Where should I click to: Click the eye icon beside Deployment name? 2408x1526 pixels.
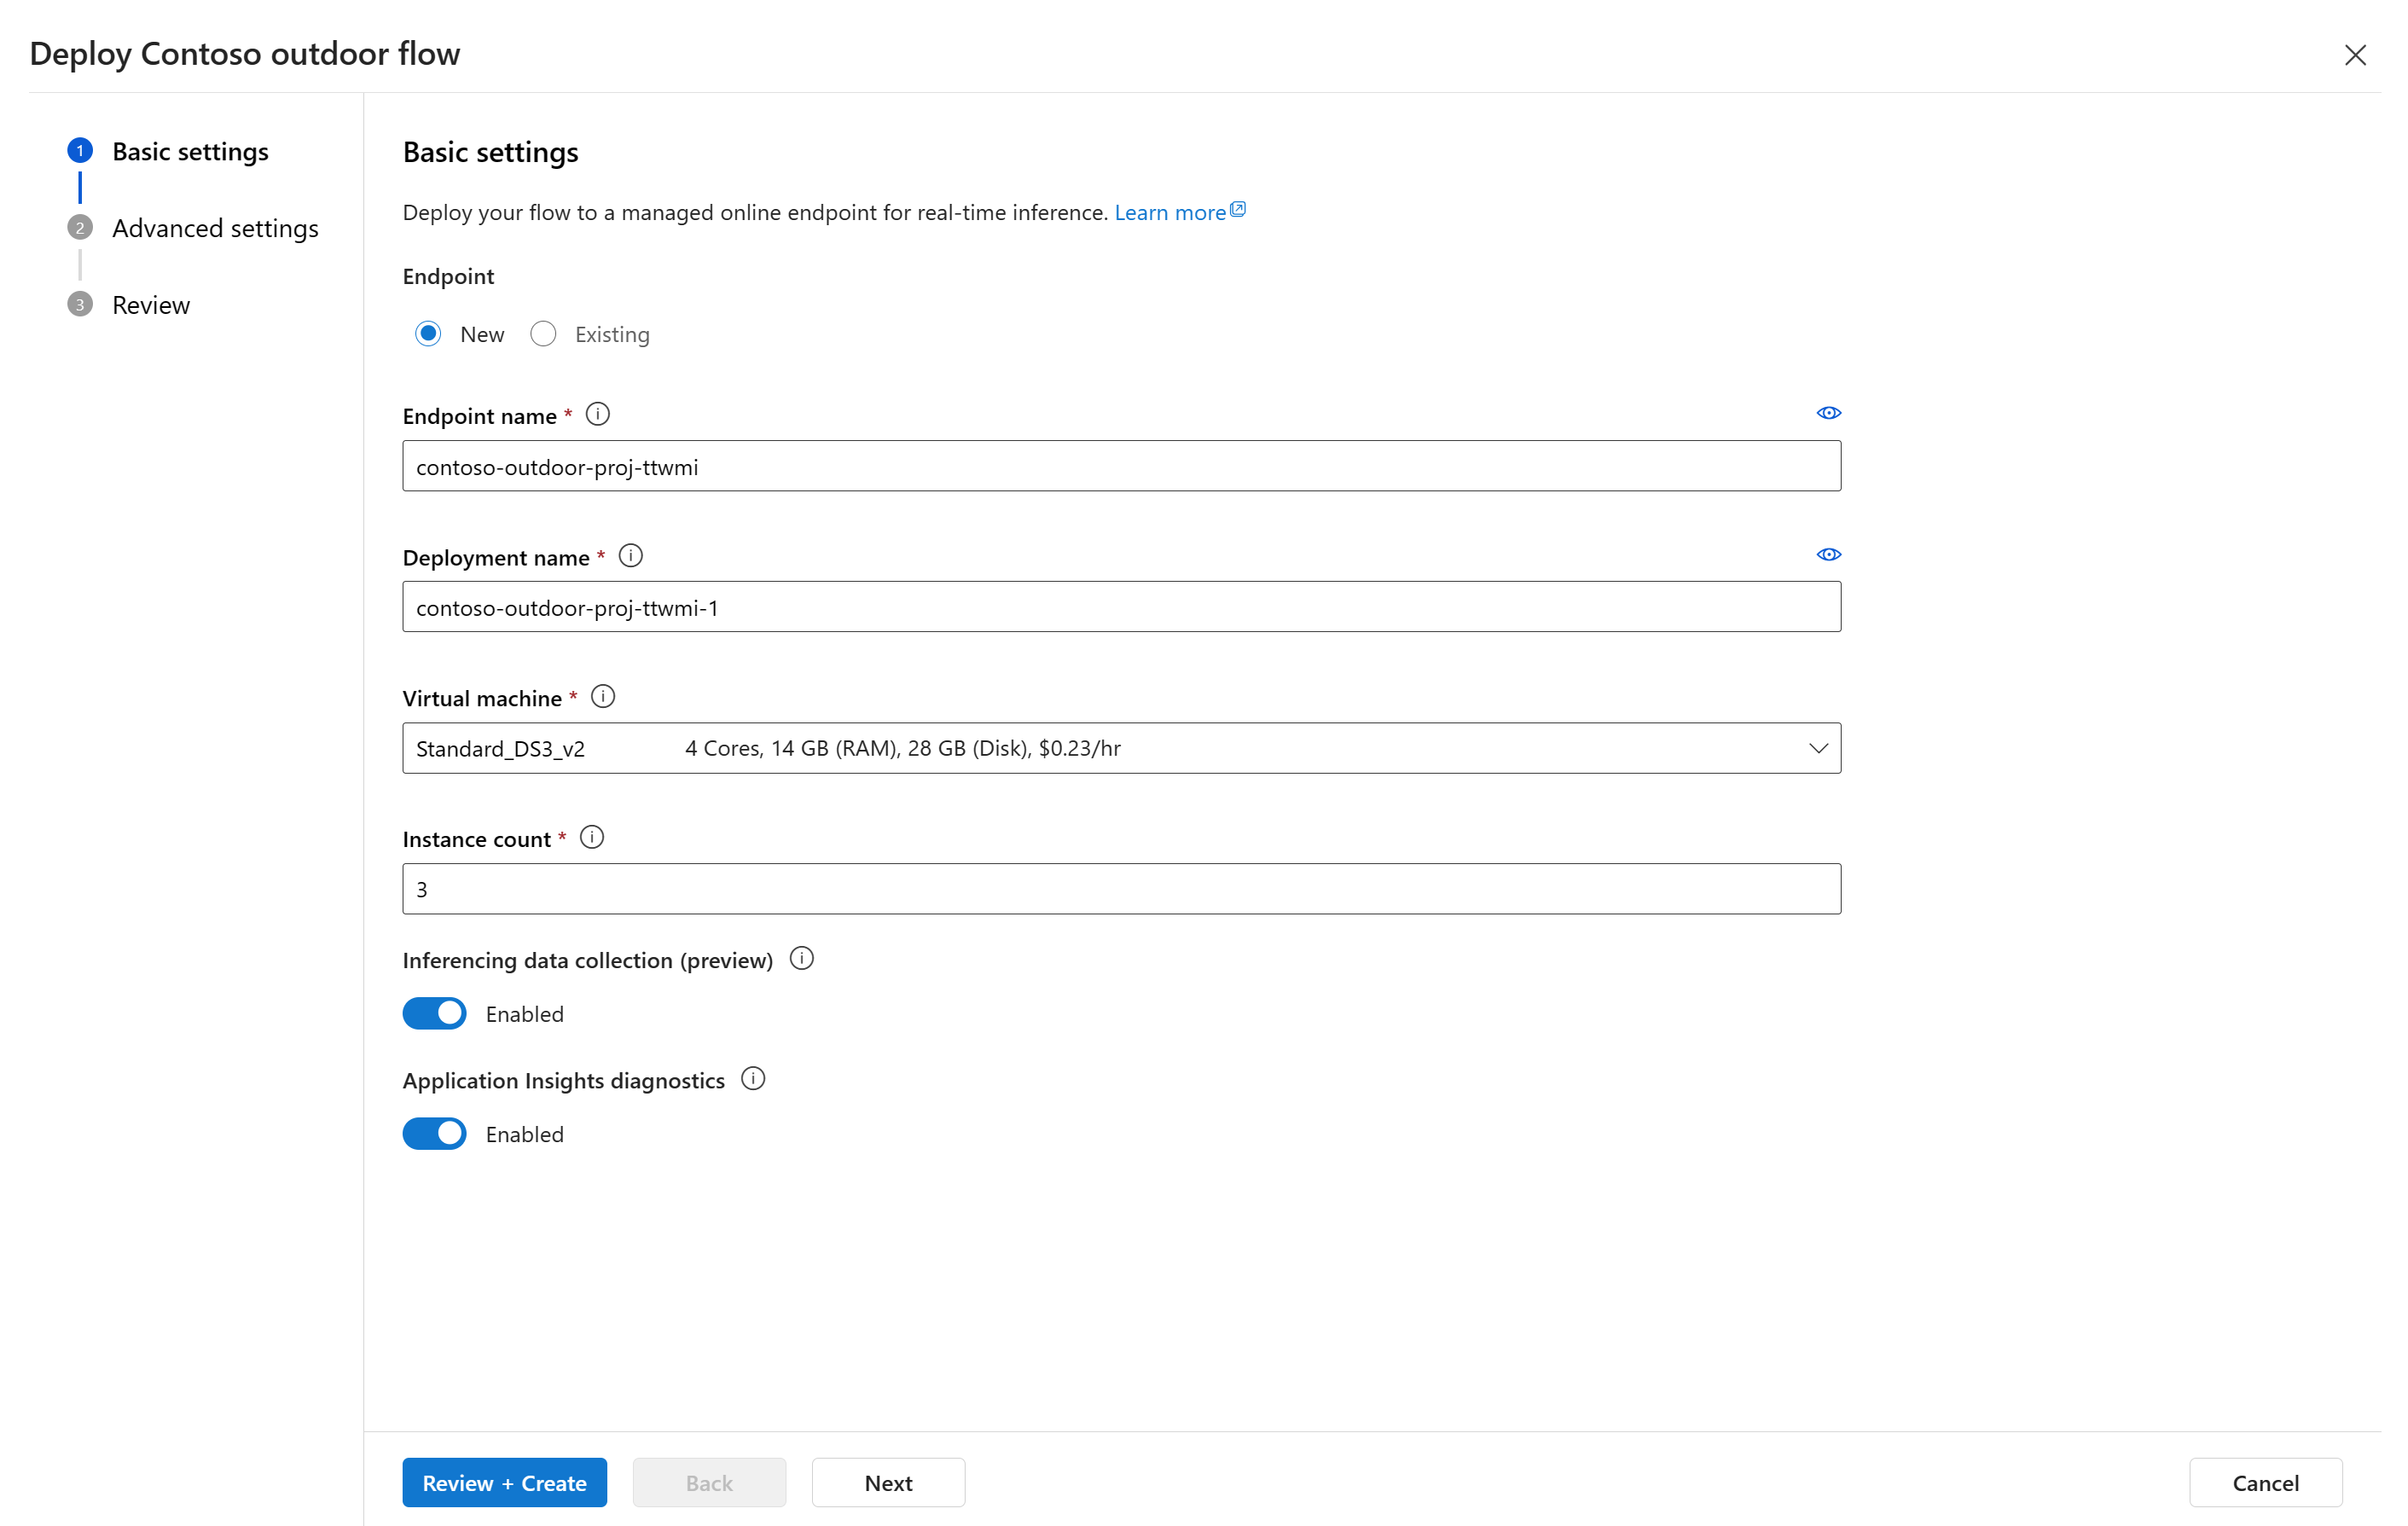point(1828,554)
